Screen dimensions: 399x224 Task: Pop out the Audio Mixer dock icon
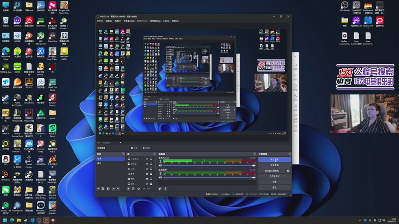pos(254,154)
